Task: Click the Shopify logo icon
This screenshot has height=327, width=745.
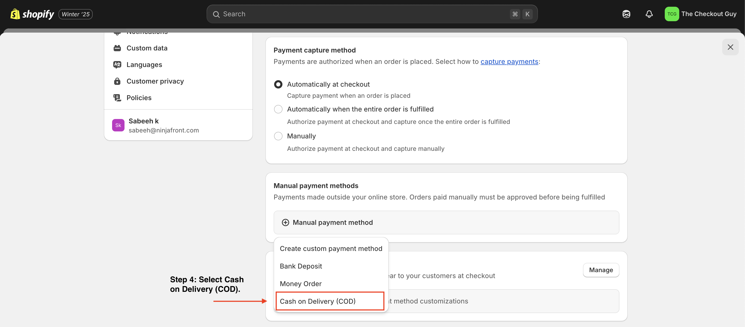Action: (15, 14)
